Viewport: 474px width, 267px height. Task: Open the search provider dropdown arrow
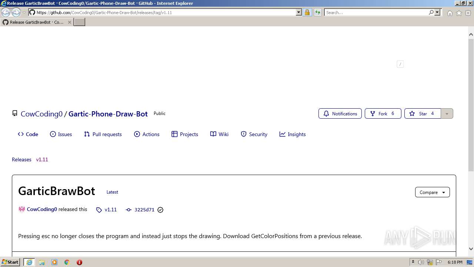tap(437, 12)
